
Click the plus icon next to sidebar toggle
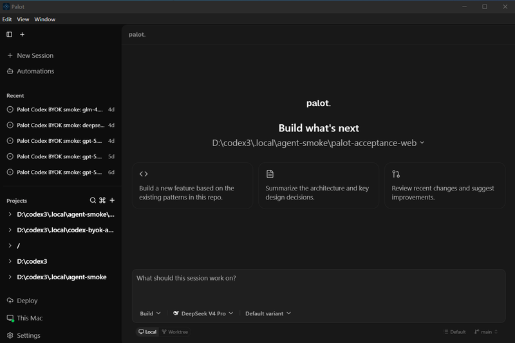[x=22, y=35]
